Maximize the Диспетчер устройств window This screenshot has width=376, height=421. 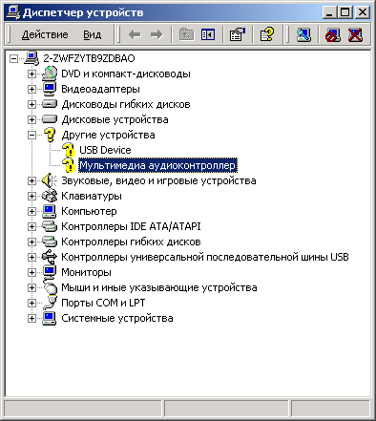pos(345,12)
